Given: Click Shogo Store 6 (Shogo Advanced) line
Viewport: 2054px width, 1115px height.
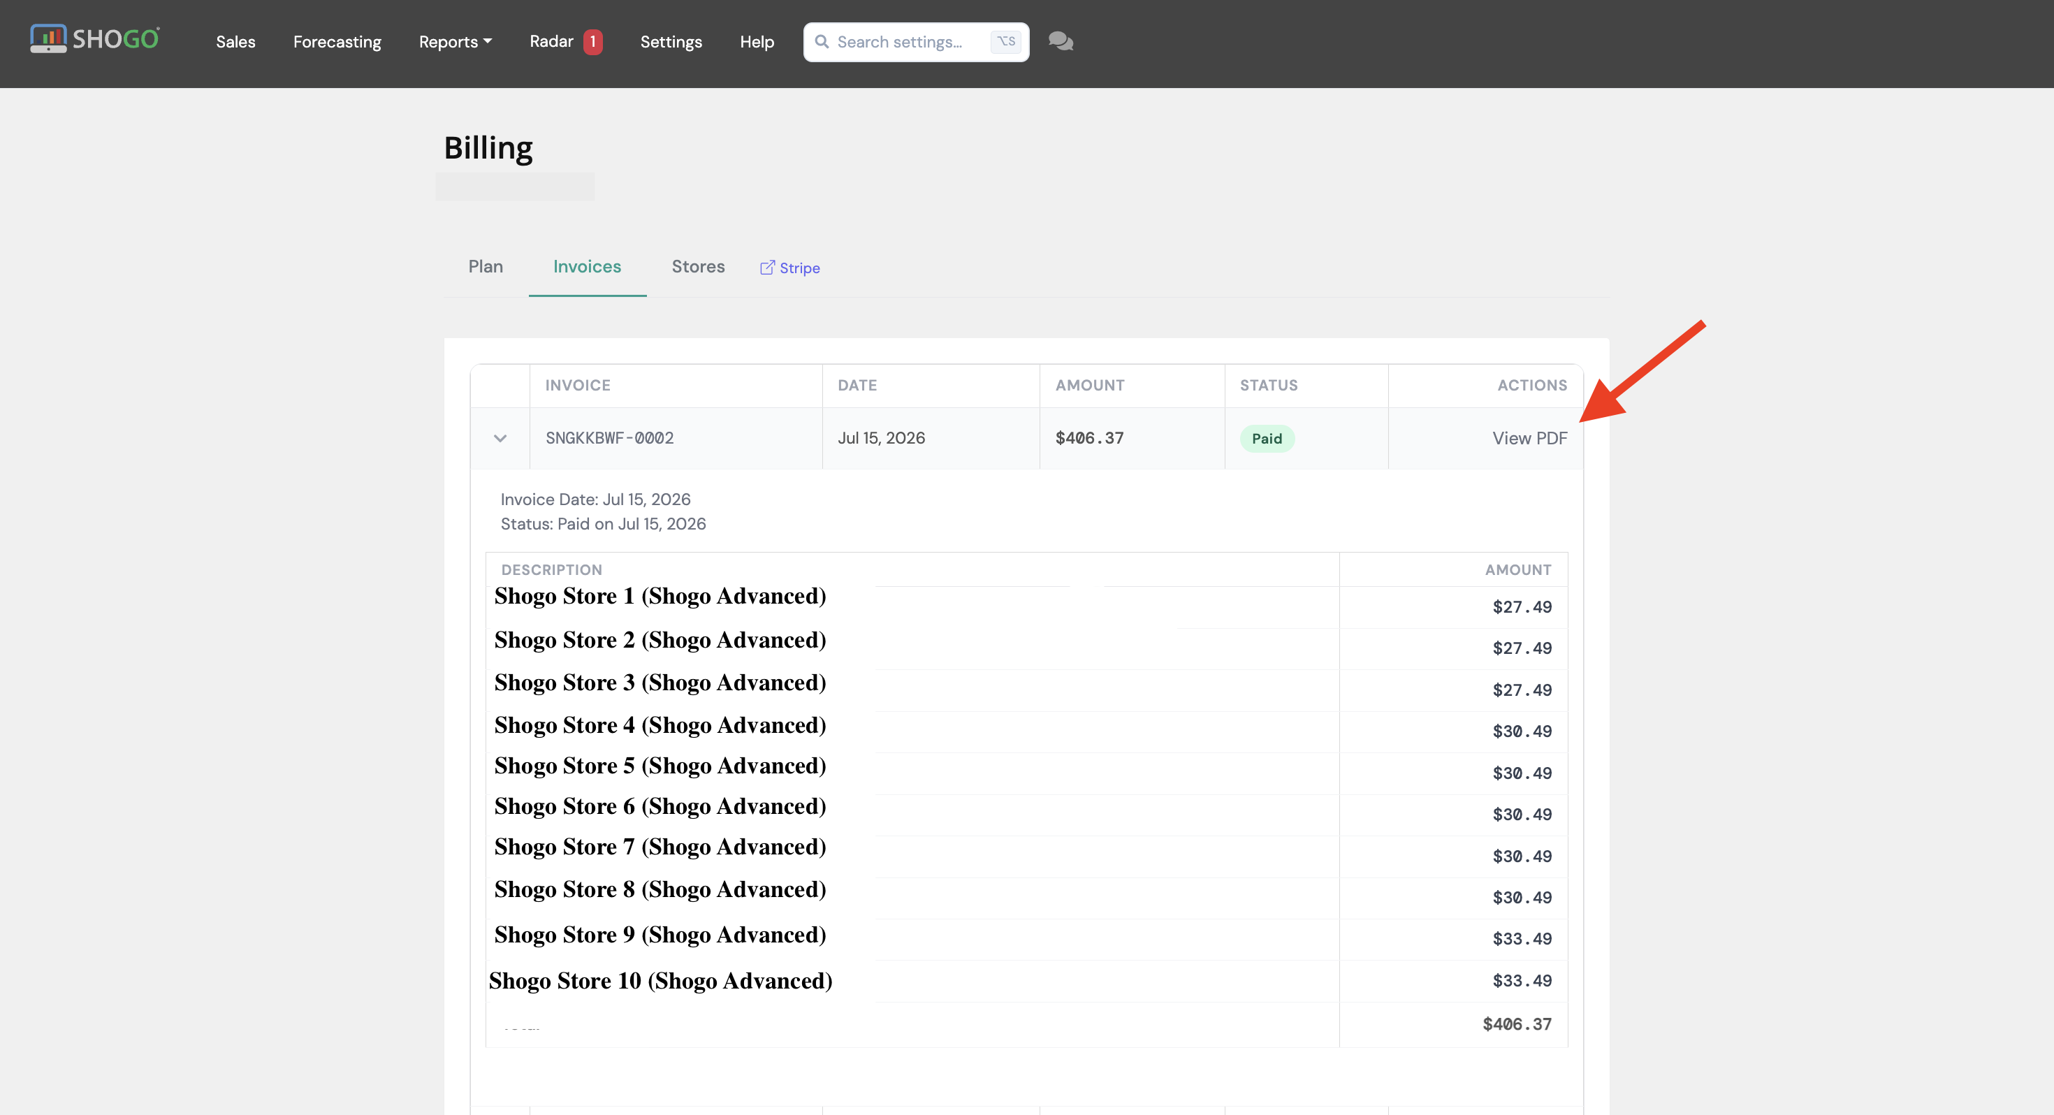Looking at the screenshot, I should pos(660,807).
